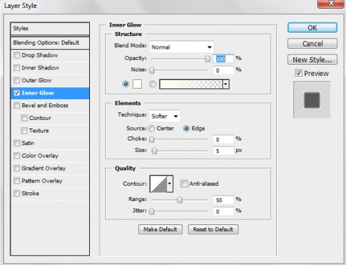346x265 pixels.
Task: Open the Technique Softer dropdown
Action: point(165,116)
